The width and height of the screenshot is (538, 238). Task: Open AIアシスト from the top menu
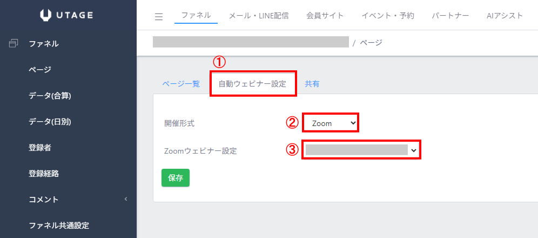pos(505,15)
